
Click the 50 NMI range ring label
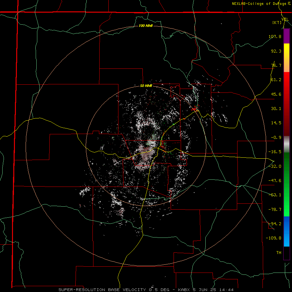pyautogui.click(x=146, y=86)
